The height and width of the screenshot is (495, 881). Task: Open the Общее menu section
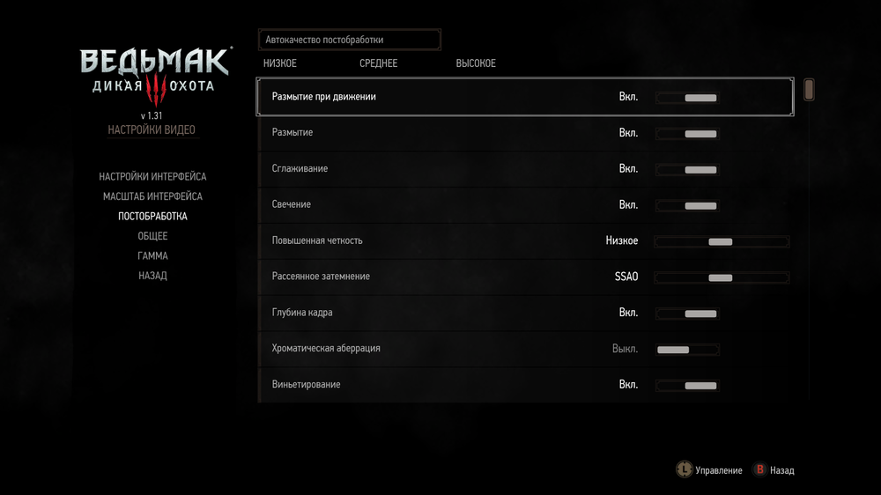152,236
